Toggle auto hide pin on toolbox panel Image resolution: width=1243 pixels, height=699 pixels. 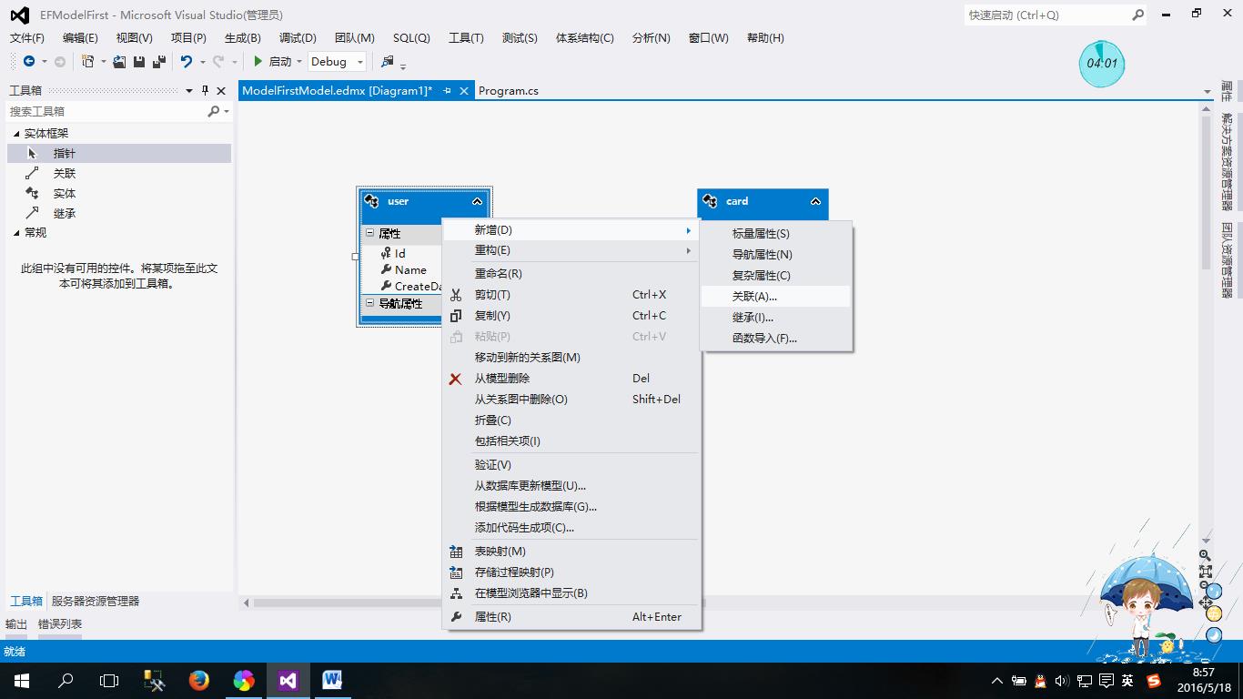pos(205,90)
